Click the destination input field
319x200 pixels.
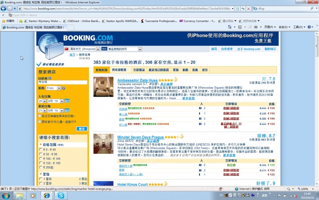(62, 82)
